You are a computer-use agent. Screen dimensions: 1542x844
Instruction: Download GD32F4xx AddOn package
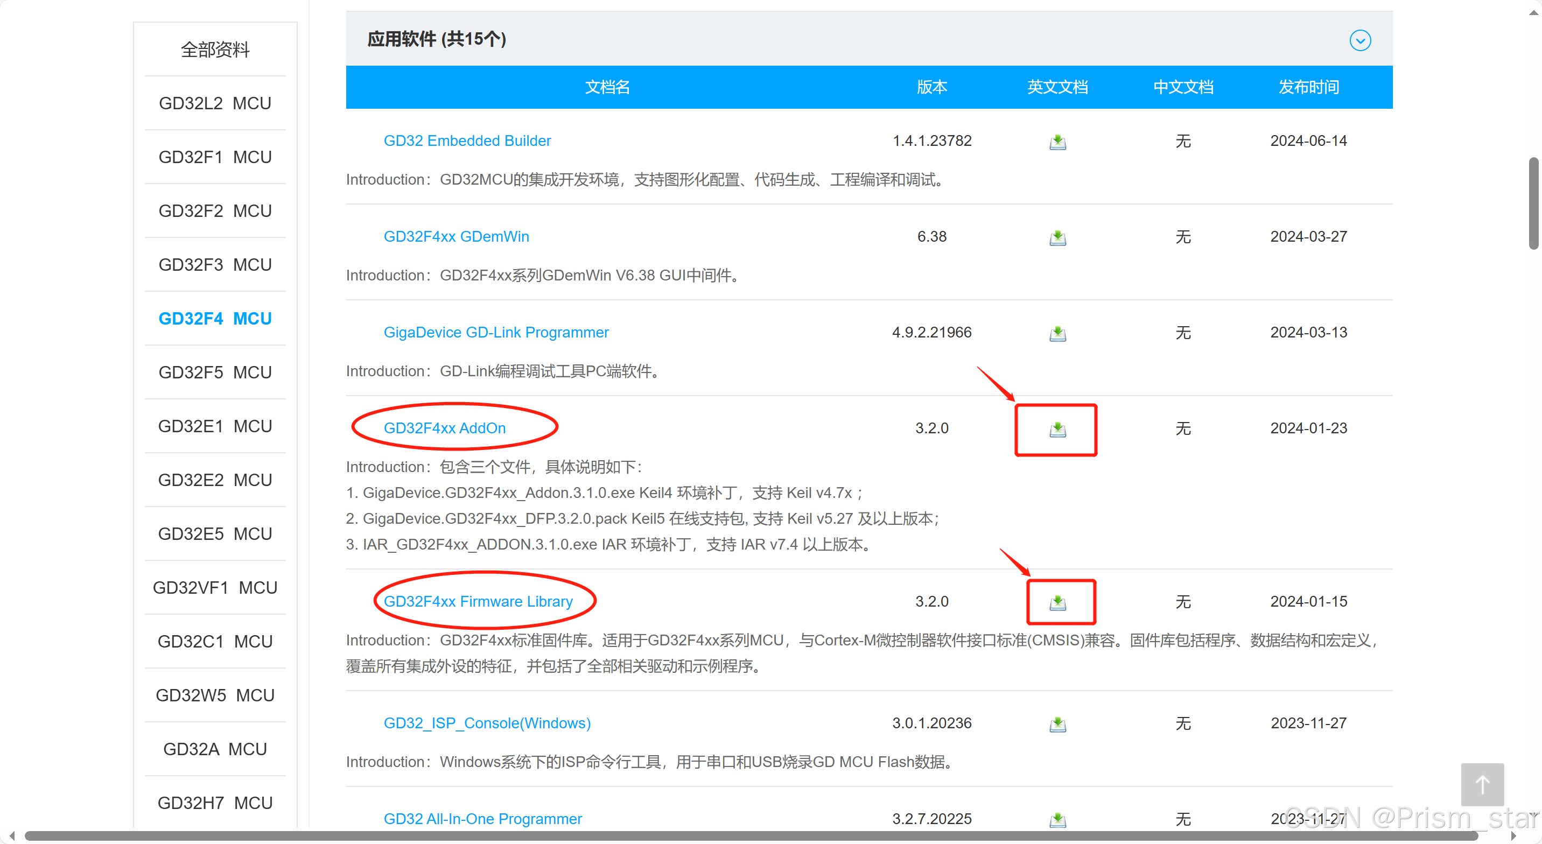click(1058, 429)
